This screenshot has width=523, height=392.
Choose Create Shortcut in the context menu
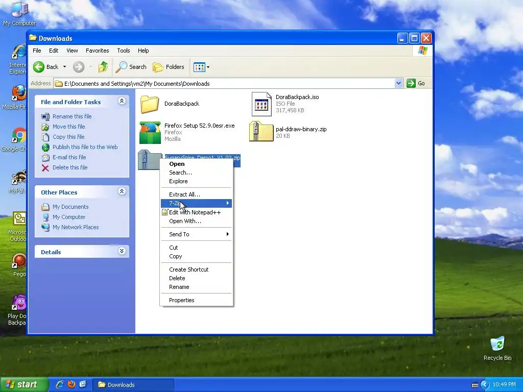(196, 269)
